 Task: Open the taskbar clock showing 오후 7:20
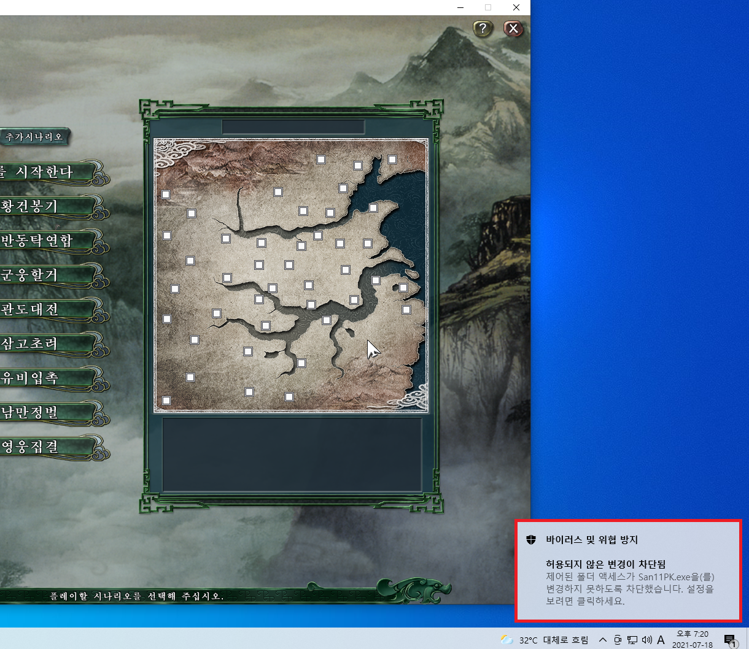point(693,639)
